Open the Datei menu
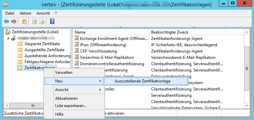 point(10,13)
